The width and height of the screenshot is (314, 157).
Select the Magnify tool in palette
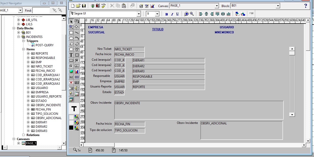(71, 27)
